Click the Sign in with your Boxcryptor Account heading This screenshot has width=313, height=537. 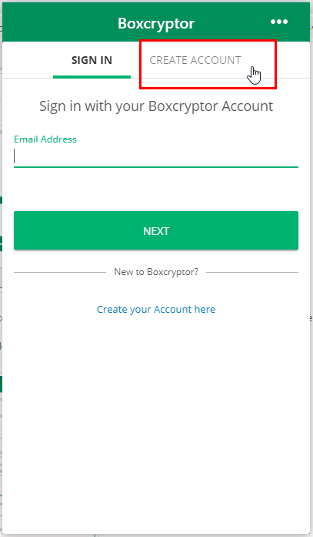[156, 106]
